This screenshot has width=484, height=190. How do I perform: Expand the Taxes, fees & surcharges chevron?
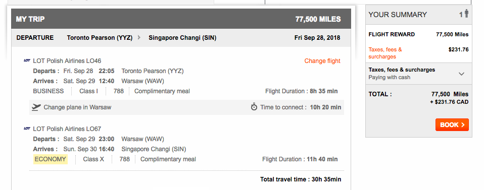(x=461, y=74)
